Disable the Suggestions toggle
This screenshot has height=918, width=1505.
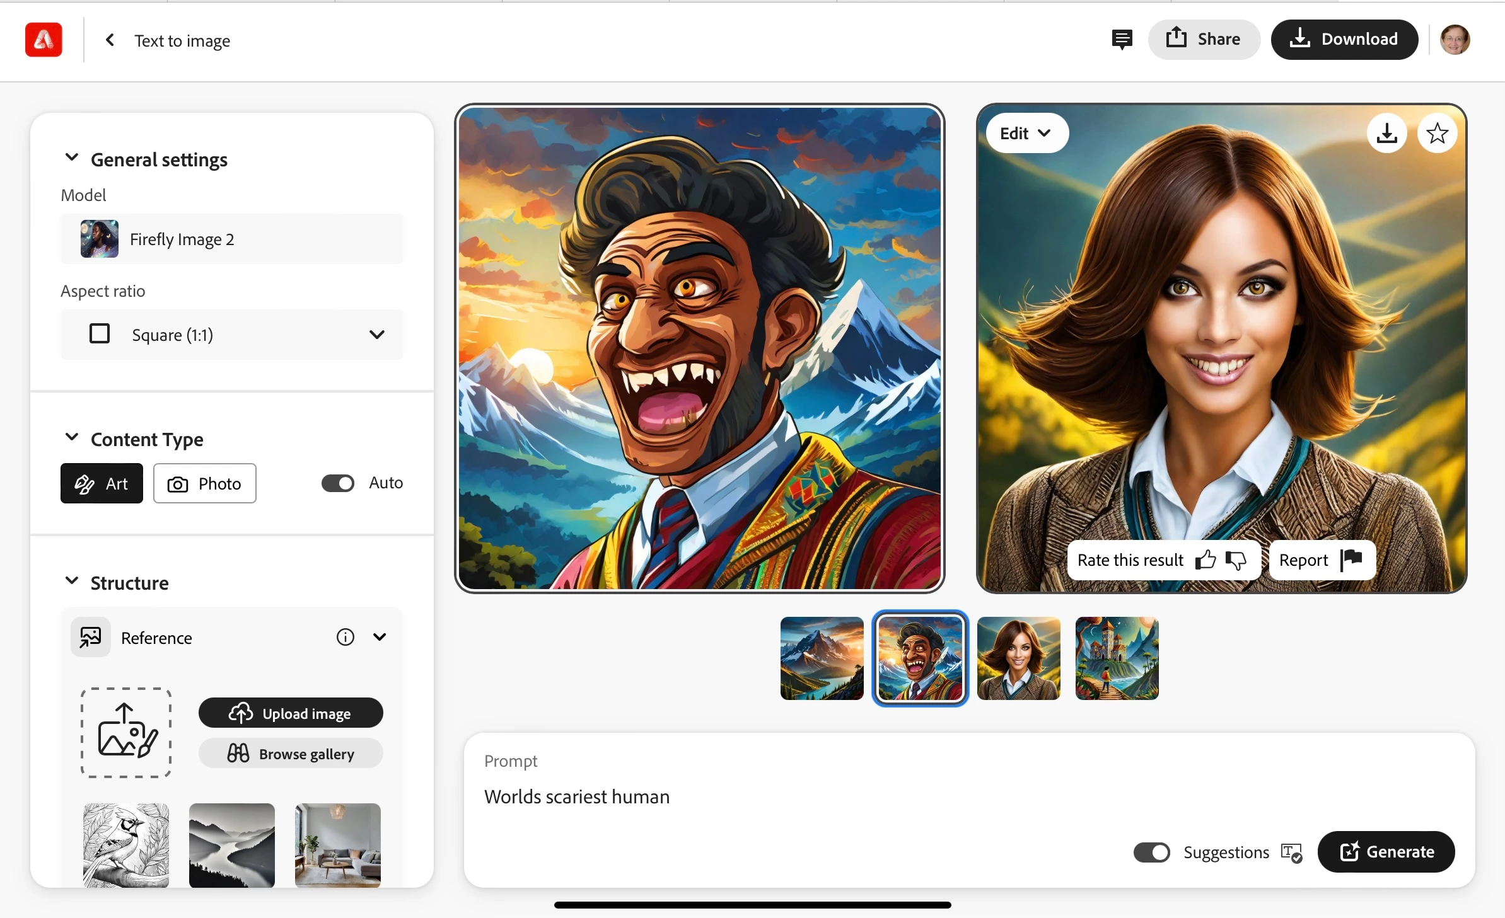[x=1151, y=852]
